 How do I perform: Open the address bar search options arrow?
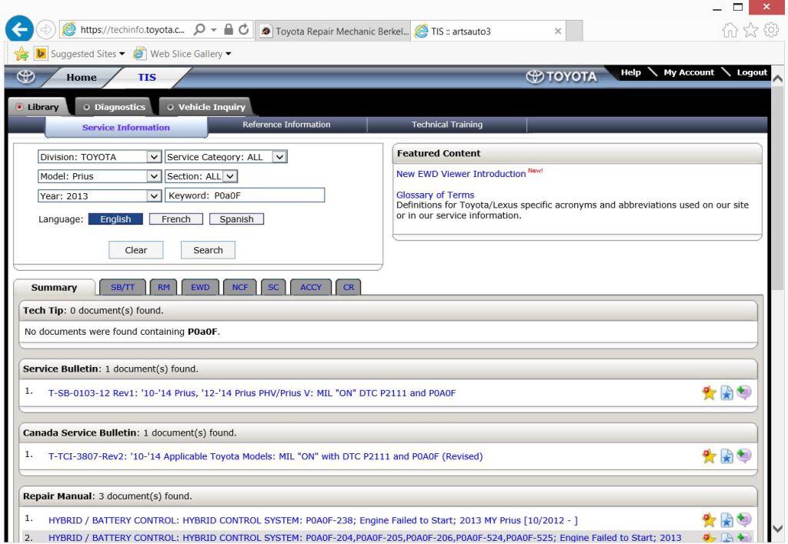pos(214,30)
